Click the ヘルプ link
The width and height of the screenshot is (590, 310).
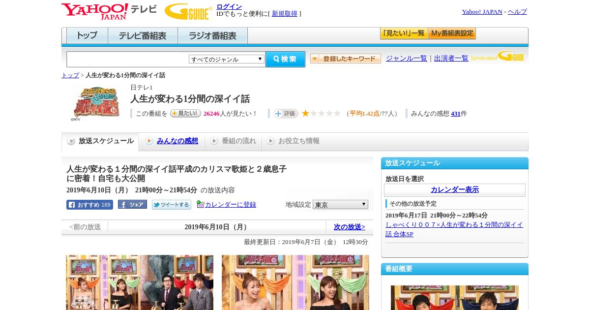[x=517, y=12]
